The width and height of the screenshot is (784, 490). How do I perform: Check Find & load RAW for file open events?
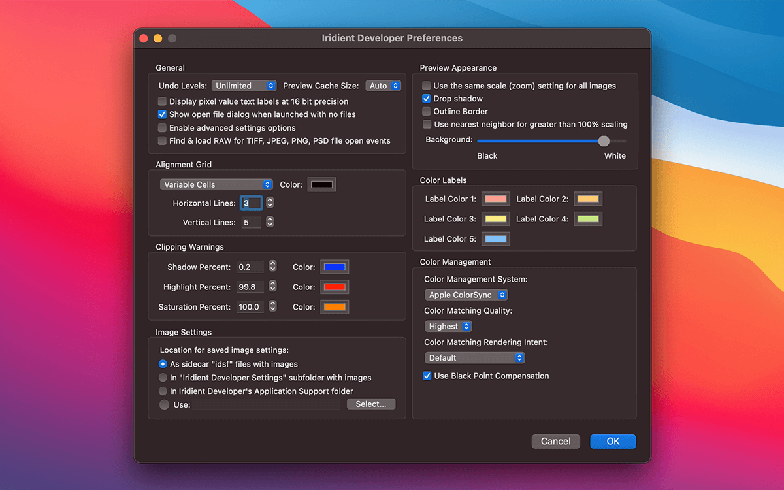162,140
